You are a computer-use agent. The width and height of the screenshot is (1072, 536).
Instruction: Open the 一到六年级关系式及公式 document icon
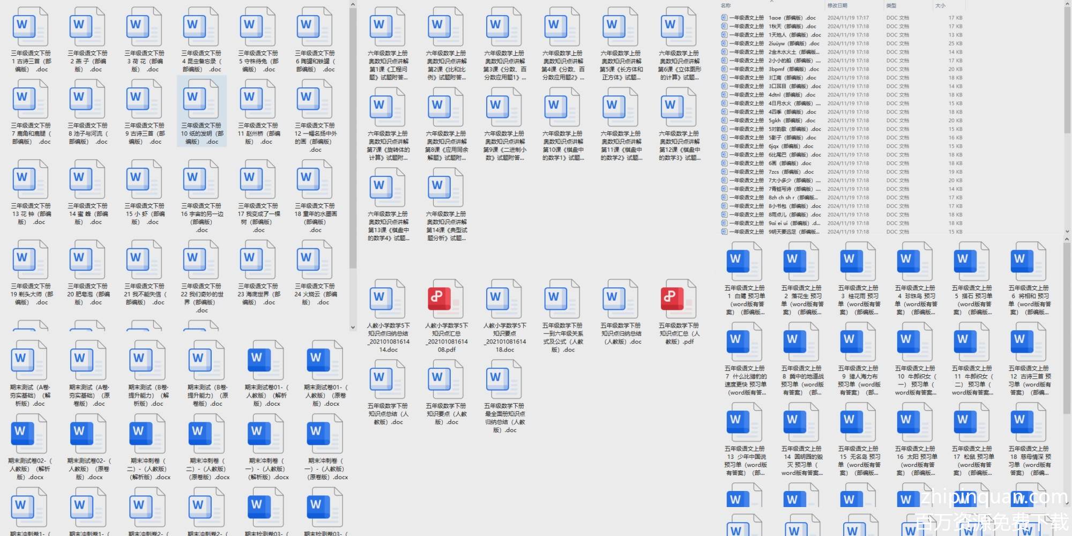pos(562,299)
